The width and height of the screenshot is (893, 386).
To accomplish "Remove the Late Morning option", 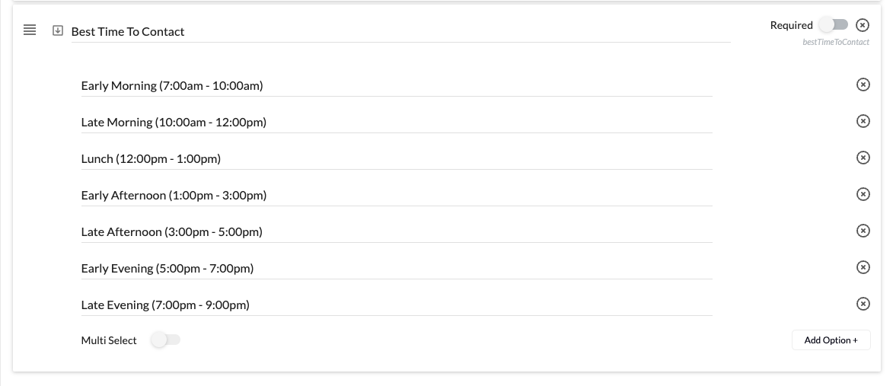I will click(863, 121).
